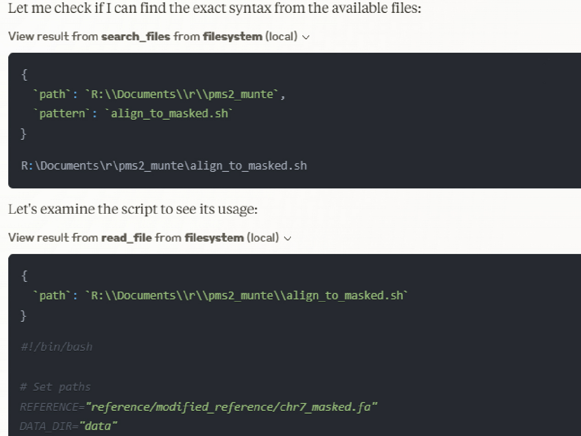Click the bold read_file tool name
581x436 pixels.
(126, 237)
